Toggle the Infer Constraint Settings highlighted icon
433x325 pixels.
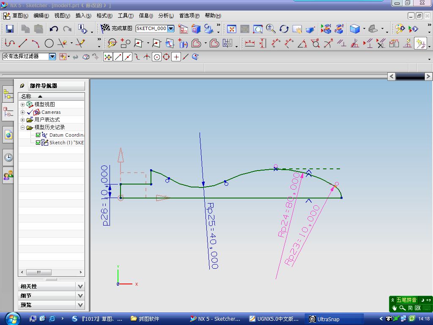coord(420,44)
